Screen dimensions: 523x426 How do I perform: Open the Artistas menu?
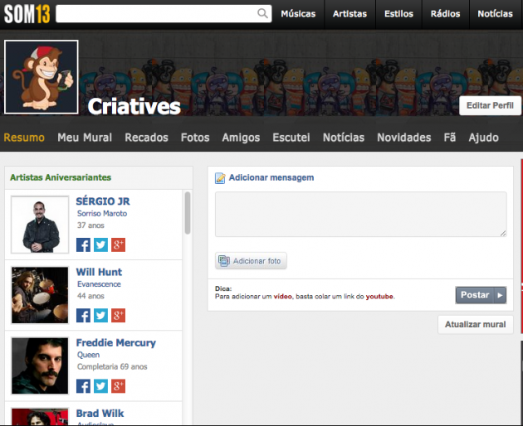pyautogui.click(x=349, y=13)
